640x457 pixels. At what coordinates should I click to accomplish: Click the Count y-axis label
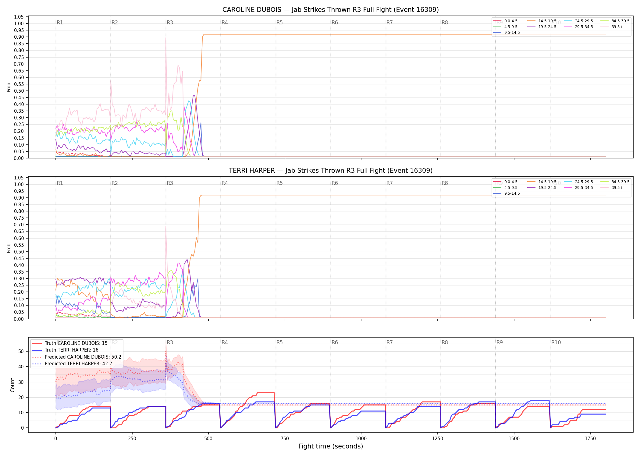(x=12, y=385)
